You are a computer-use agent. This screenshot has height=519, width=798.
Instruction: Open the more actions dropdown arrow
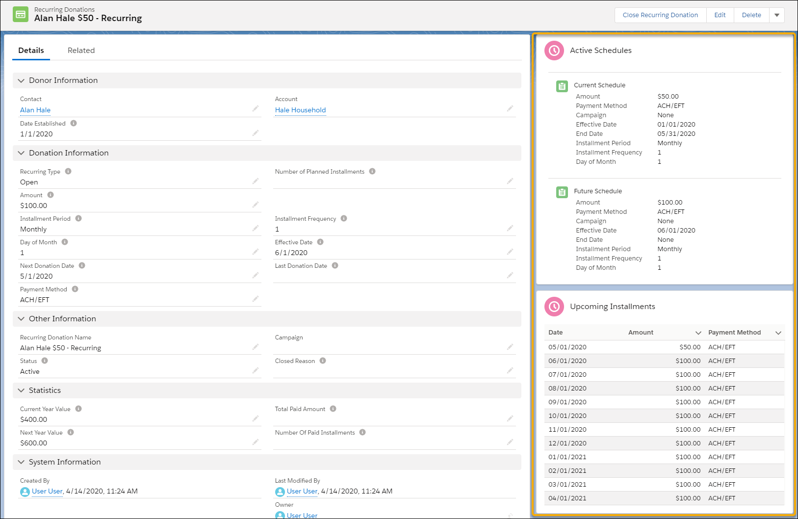pyautogui.click(x=777, y=15)
